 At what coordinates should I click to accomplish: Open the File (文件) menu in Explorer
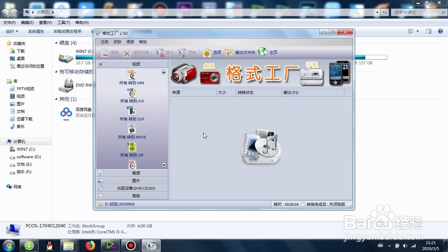click(9, 22)
